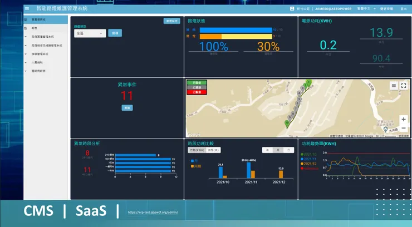Click the blue settings button top-right of filter panel
Viewport: 412px width, 227px height.
(x=172, y=21)
